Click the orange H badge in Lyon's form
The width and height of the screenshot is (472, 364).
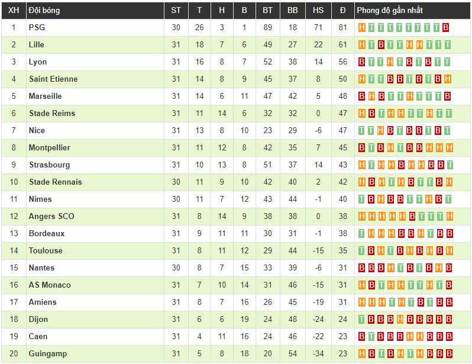tap(390, 62)
